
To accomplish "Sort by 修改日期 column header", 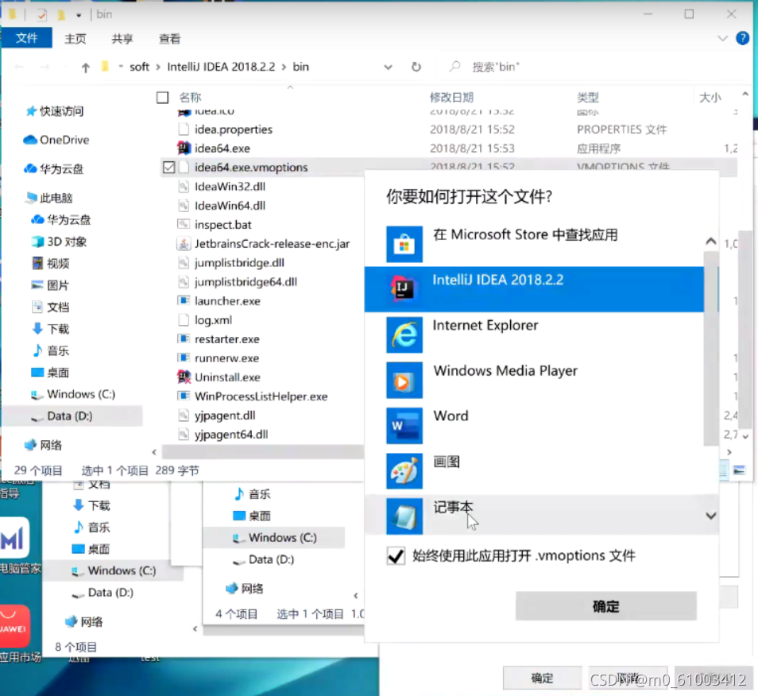I will pyautogui.click(x=451, y=97).
